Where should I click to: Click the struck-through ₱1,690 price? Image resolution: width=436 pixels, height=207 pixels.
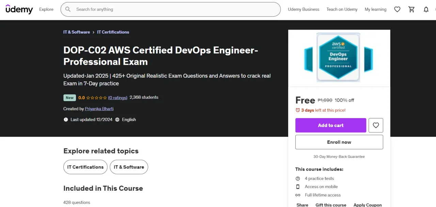coord(325,100)
